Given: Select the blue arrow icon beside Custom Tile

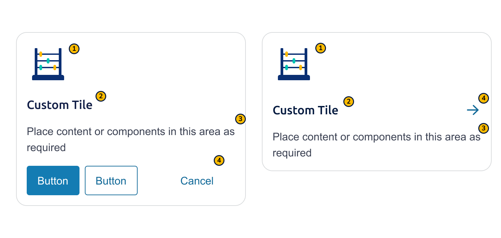Looking at the screenshot, I should (x=473, y=110).
